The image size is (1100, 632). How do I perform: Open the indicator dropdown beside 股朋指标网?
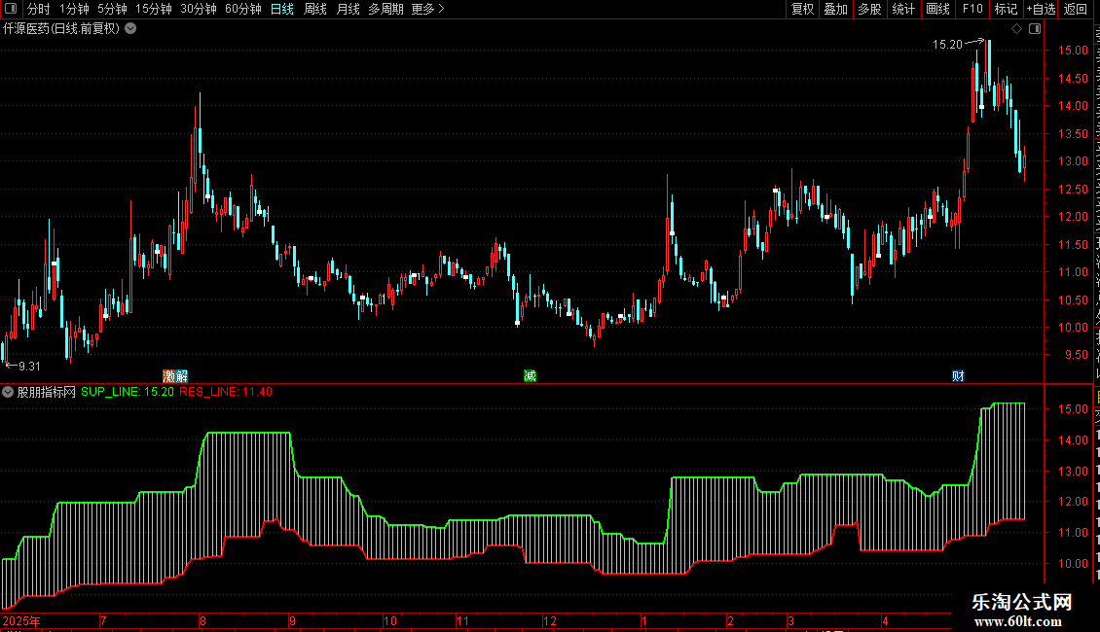(8, 393)
